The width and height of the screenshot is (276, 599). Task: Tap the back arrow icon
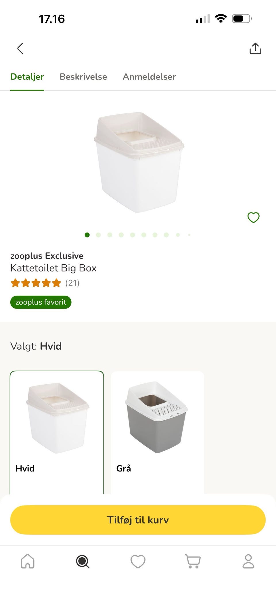coord(20,48)
